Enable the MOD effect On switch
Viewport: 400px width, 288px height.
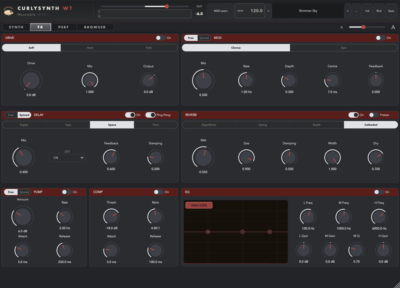380,38
